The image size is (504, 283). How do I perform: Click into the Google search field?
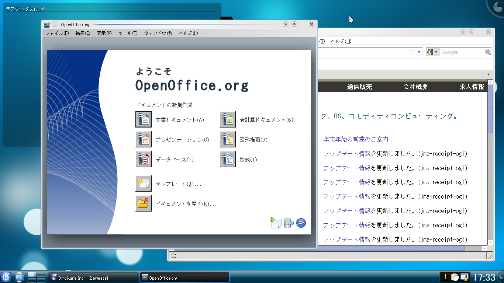pos(462,52)
